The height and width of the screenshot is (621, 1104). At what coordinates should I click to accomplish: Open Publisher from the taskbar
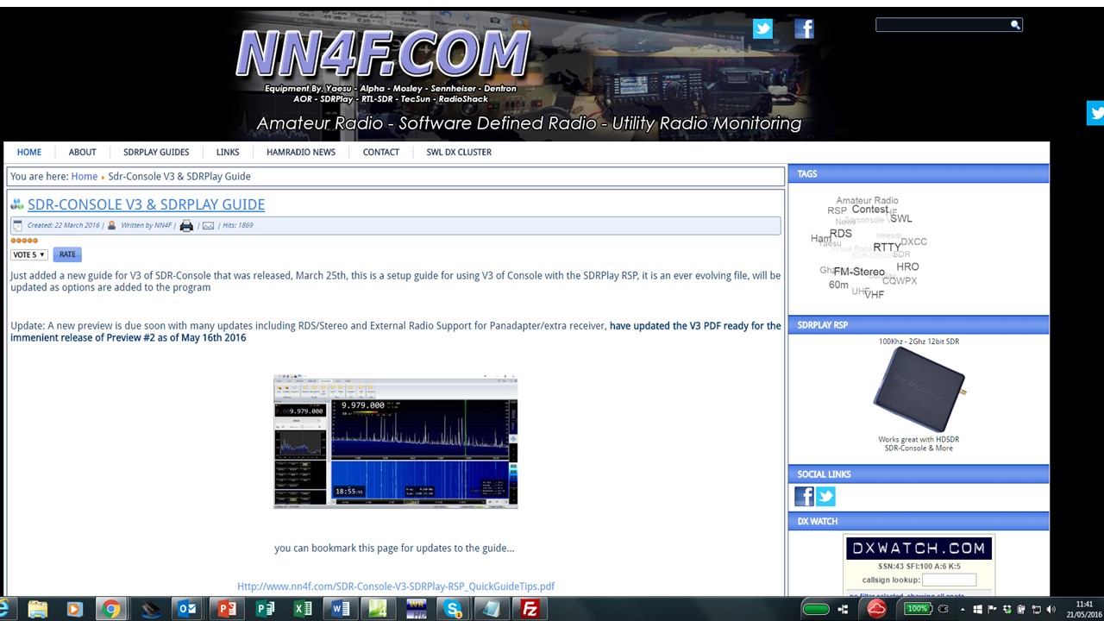[265, 609]
